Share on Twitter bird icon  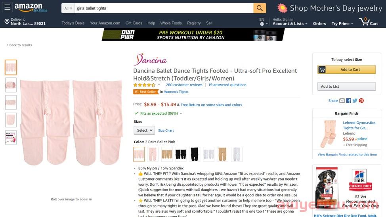355,100
